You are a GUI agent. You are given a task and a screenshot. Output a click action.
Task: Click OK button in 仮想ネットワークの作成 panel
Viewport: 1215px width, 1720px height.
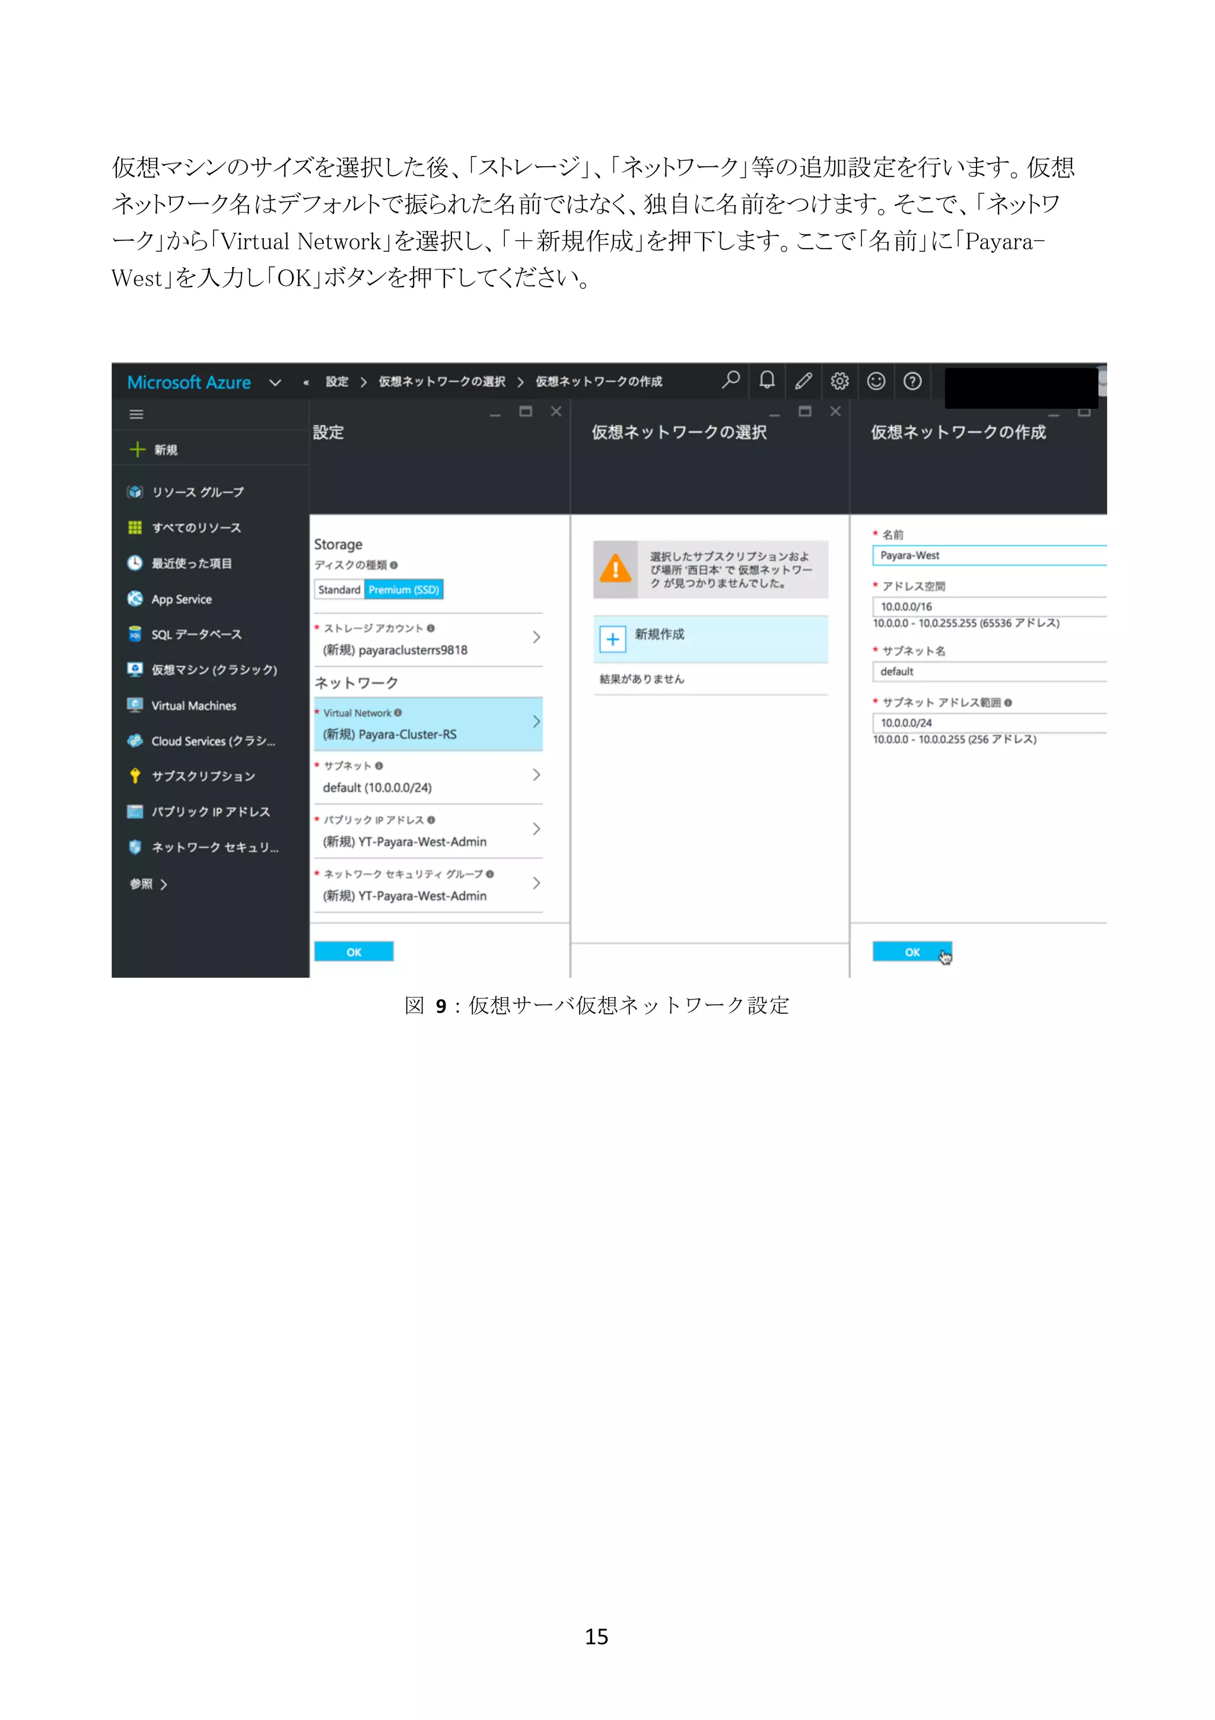click(911, 952)
